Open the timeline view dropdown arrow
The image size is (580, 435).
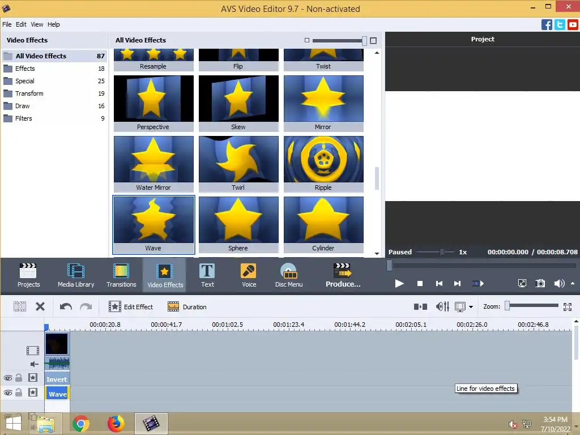click(471, 306)
